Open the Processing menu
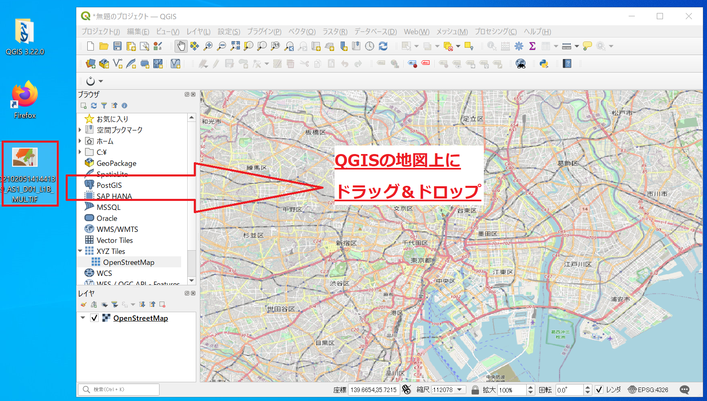This screenshot has width=707, height=401. (495, 31)
